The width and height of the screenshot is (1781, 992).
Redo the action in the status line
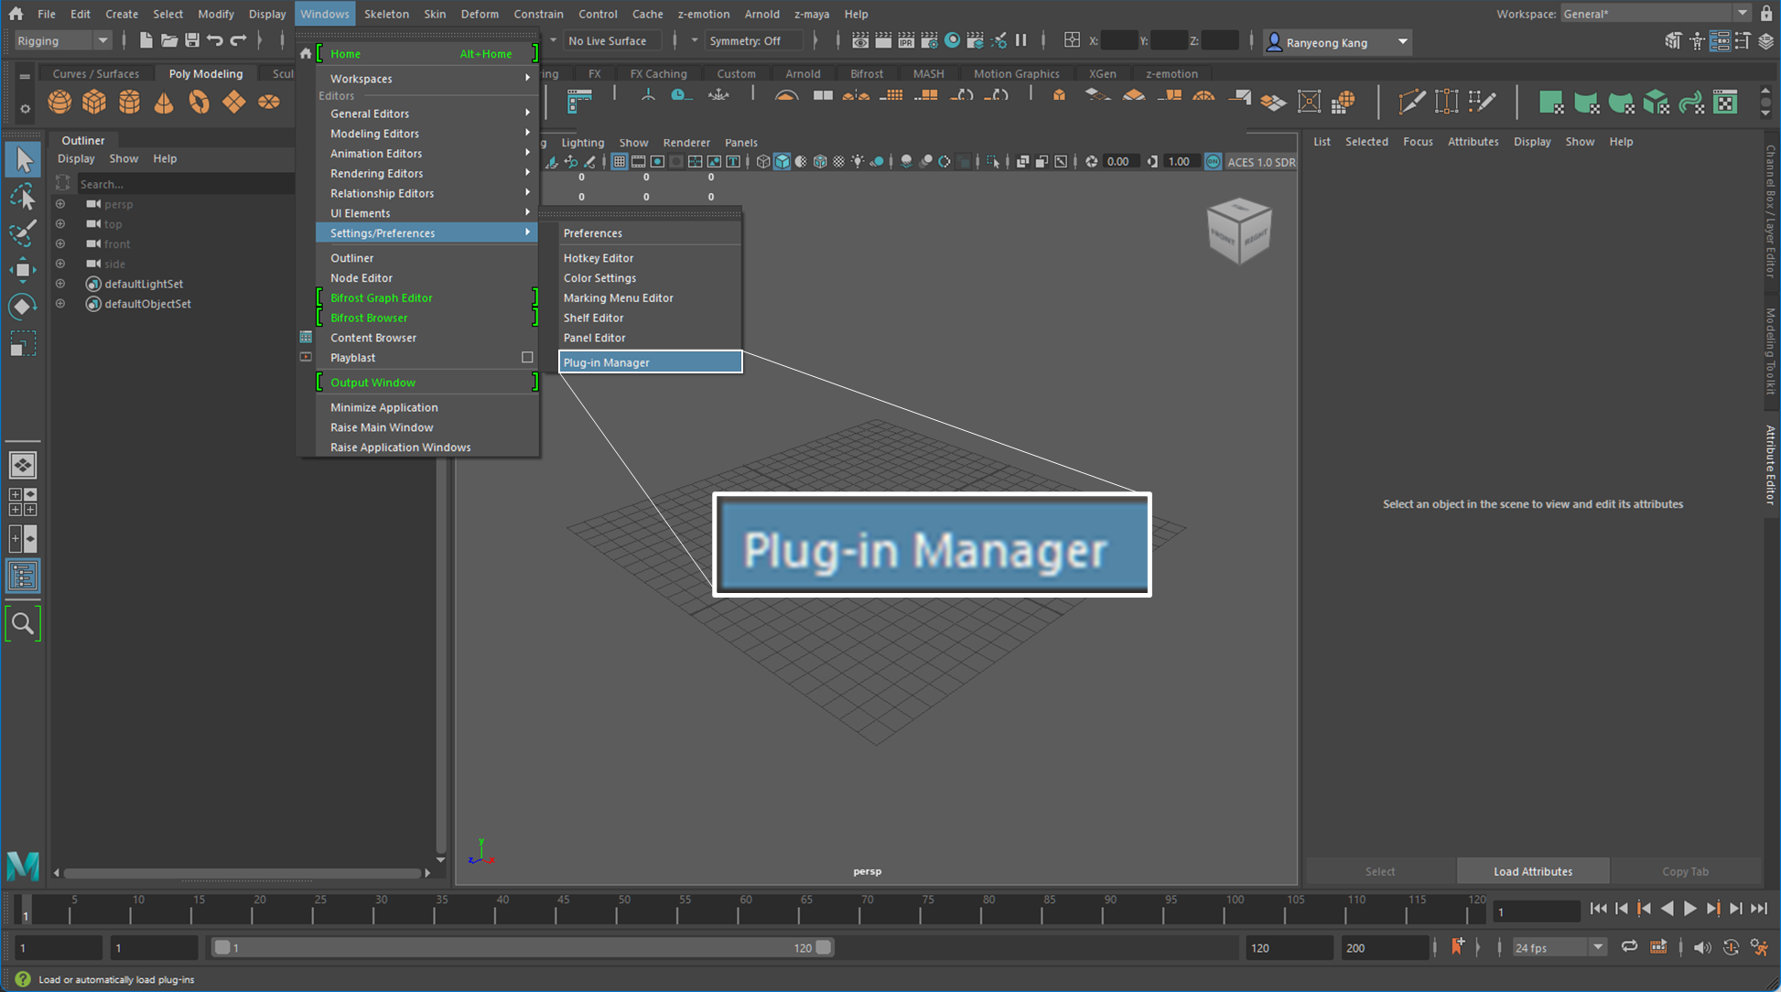tap(238, 40)
